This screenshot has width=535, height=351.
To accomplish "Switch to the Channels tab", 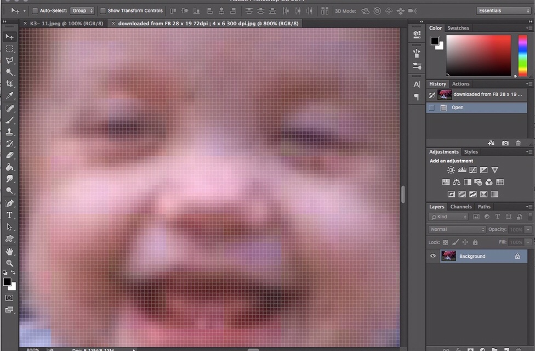I will tap(461, 207).
